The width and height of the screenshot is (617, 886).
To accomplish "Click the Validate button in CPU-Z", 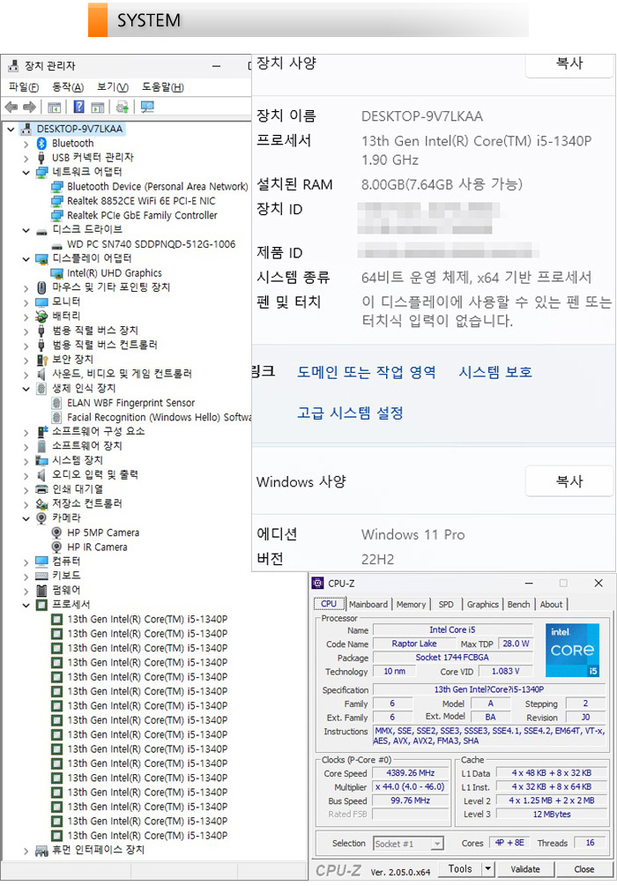I will pos(525,869).
